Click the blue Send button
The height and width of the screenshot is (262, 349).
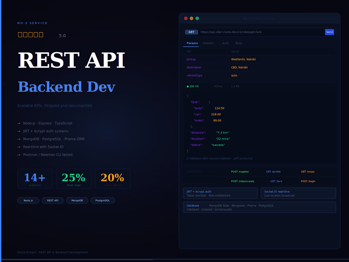(x=329, y=32)
